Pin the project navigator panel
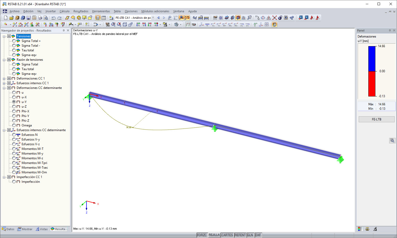397x238 pixels. [x=64, y=30]
